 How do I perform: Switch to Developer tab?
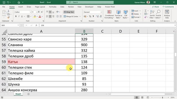tap(89, 7)
